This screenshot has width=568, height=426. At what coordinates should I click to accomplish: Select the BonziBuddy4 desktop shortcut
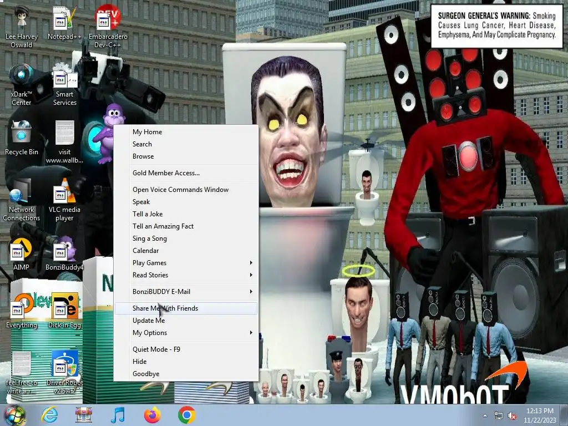point(64,254)
